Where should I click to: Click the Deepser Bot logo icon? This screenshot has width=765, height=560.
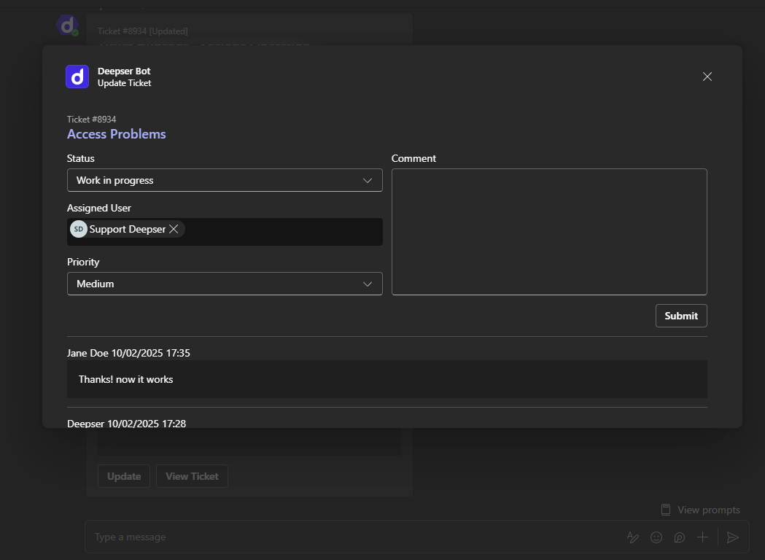click(77, 77)
